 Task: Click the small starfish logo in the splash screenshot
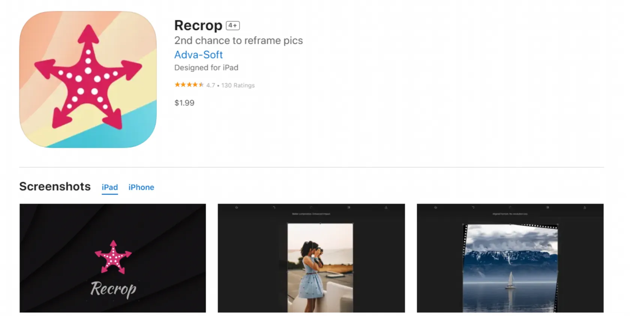point(113,257)
